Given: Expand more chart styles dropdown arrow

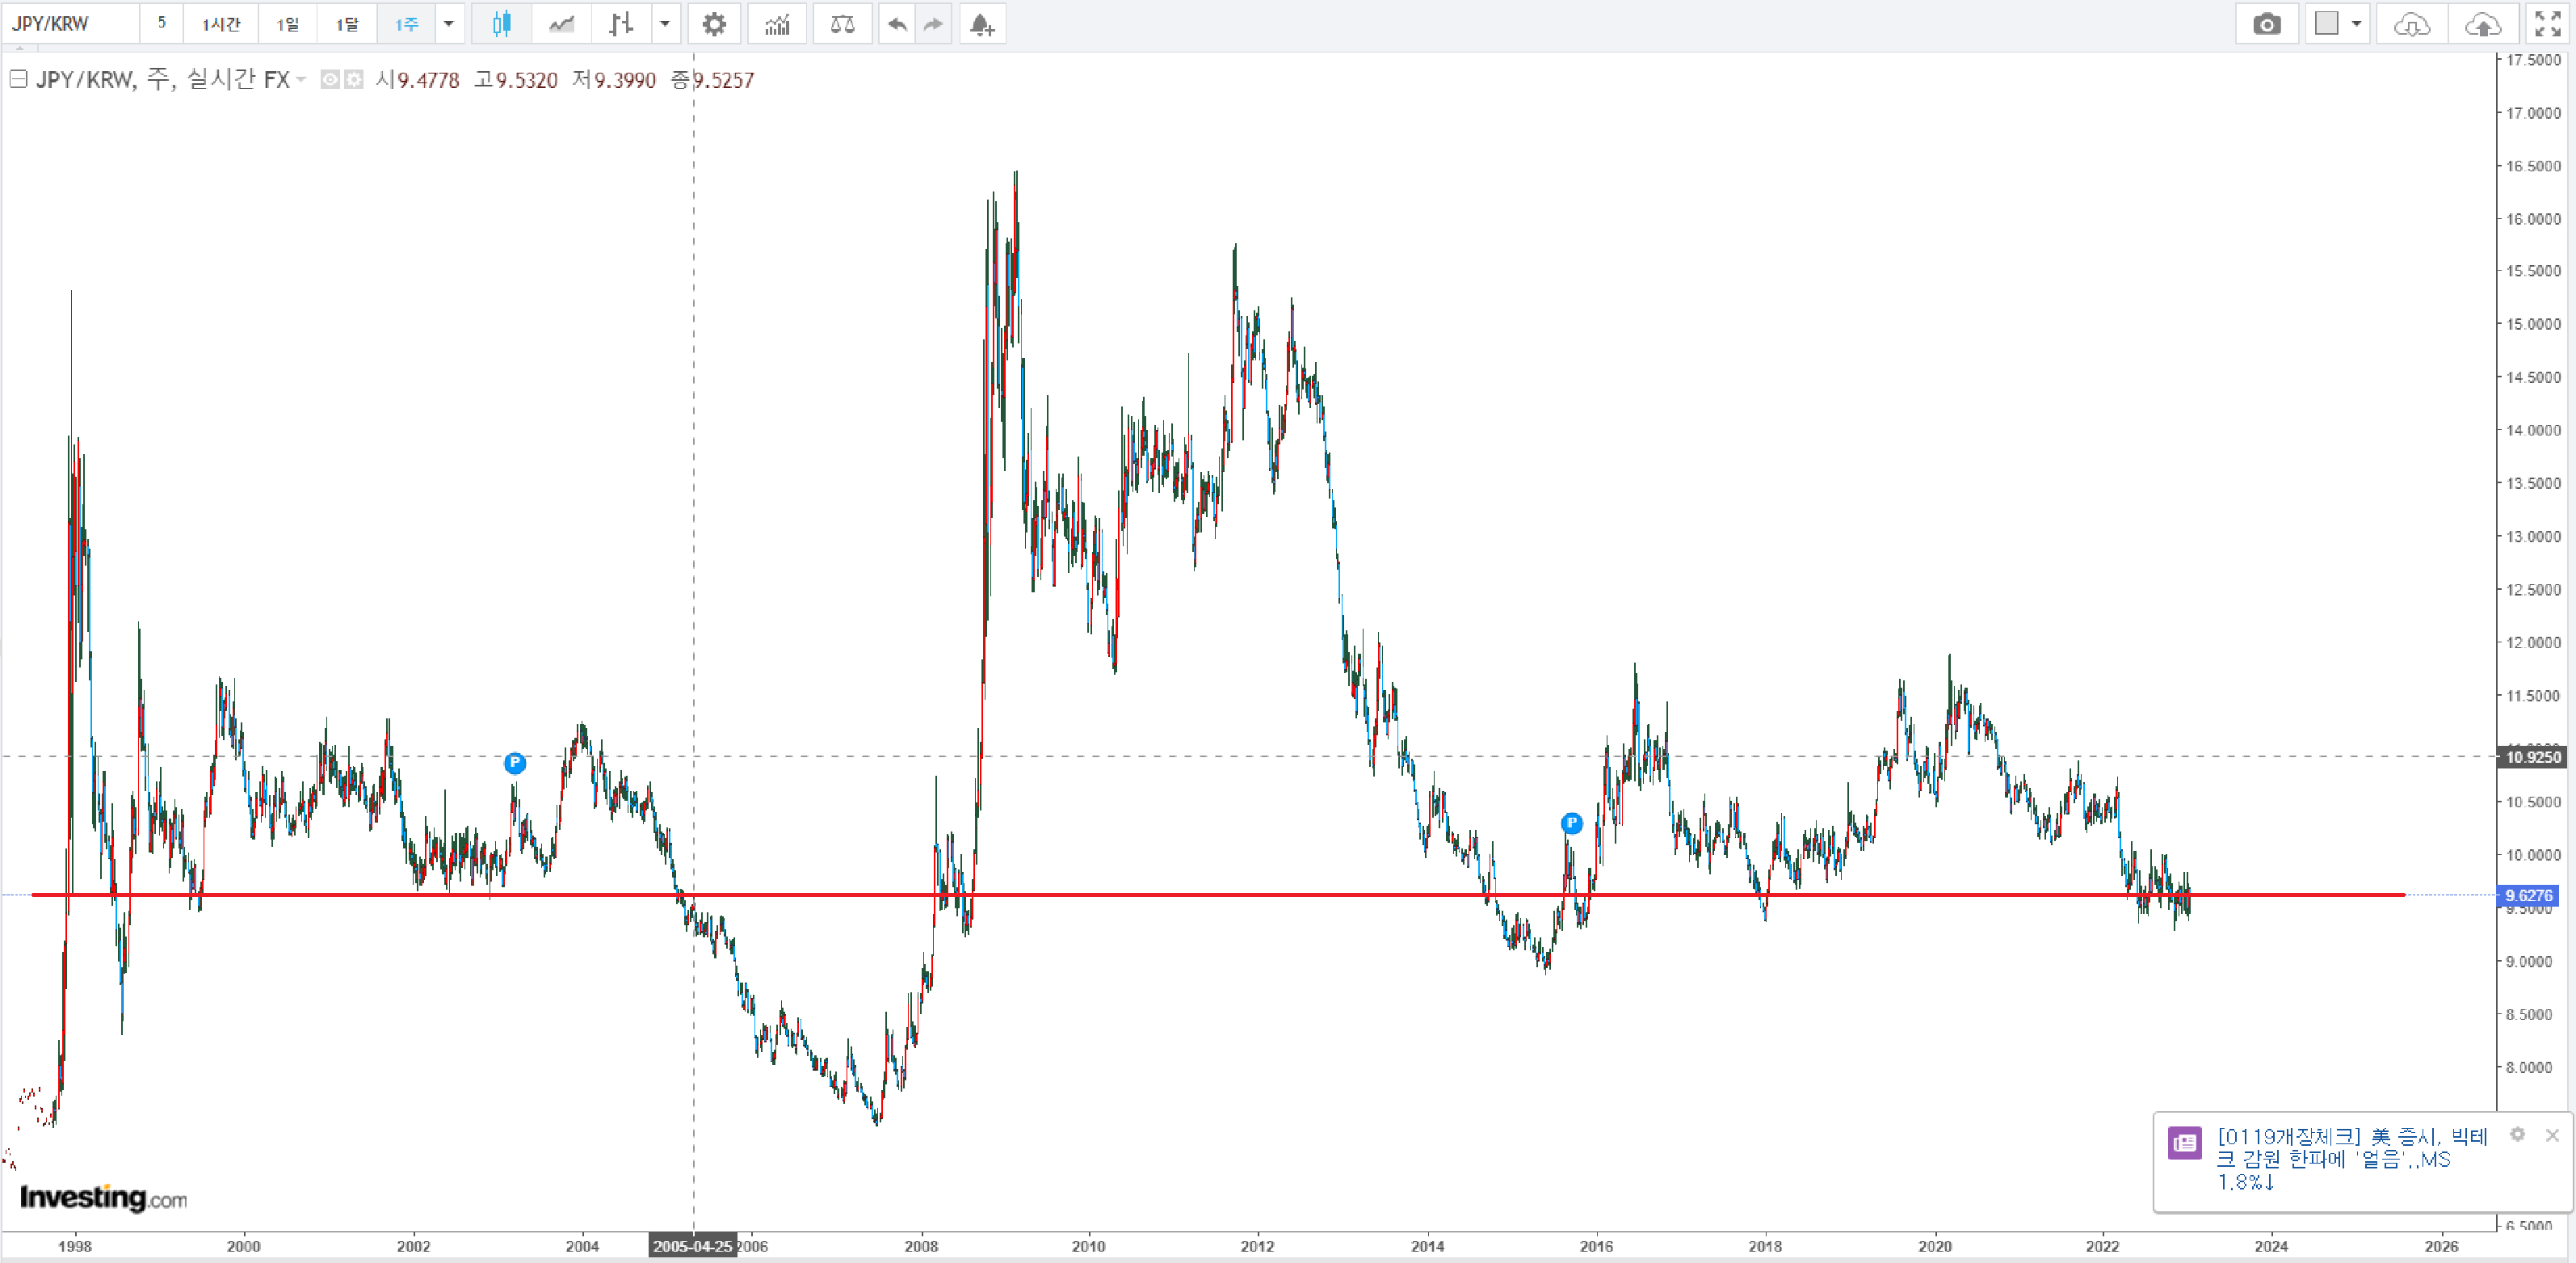Looking at the screenshot, I should [665, 24].
